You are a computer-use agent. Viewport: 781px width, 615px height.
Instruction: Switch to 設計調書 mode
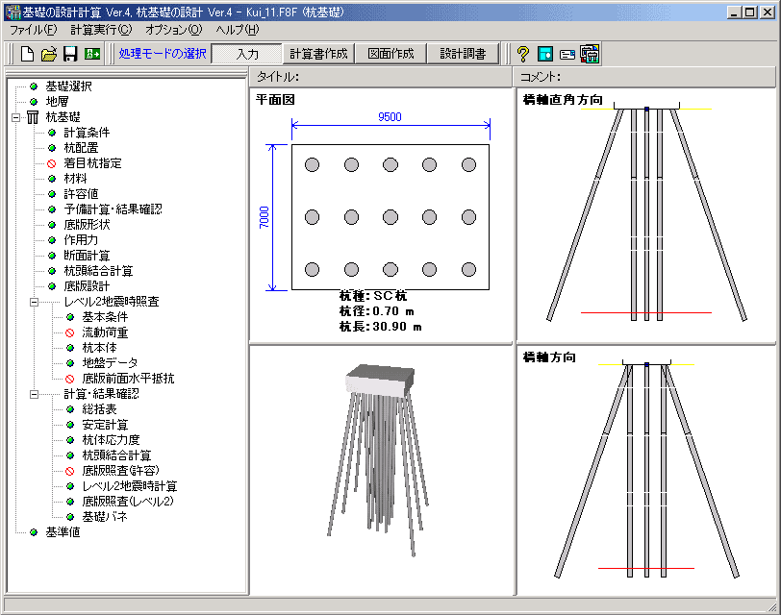pos(463,54)
